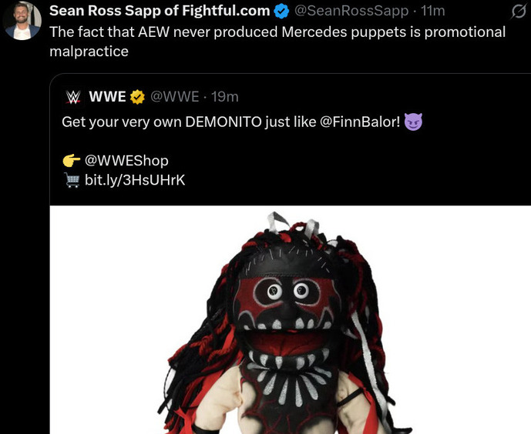The height and width of the screenshot is (434, 531).
Task: Open the WWE logo avatar
Action: tap(72, 97)
